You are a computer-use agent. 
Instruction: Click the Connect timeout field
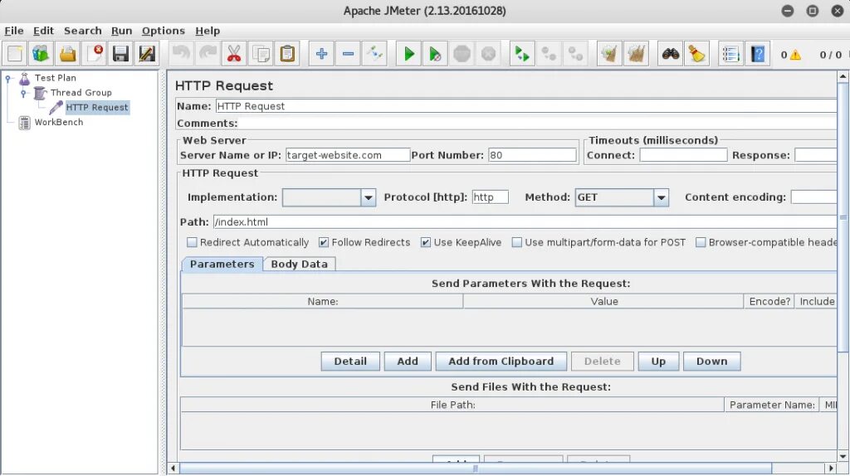pyautogui.click(x=683, y=155)
